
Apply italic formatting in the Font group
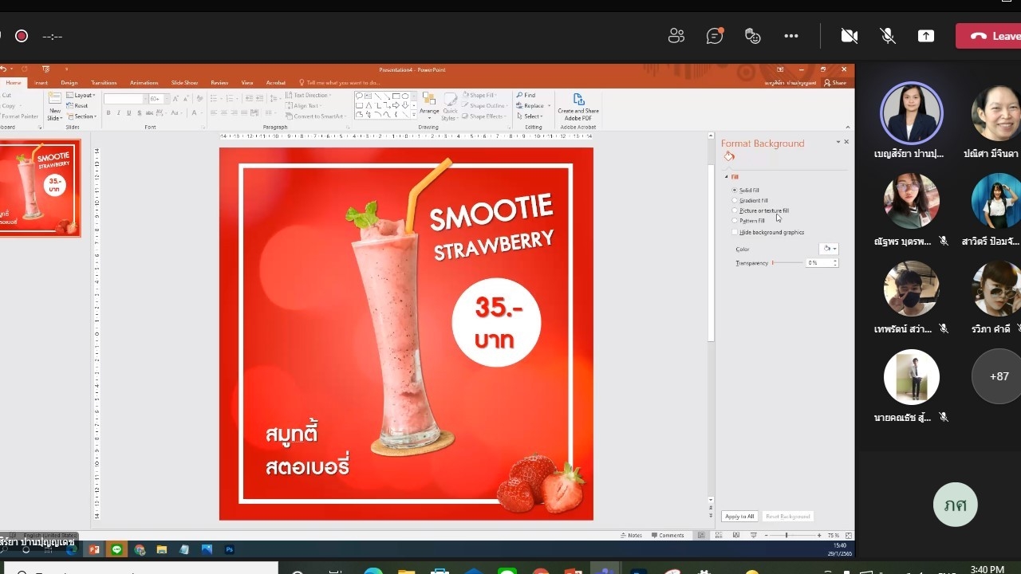coord(118,114)
